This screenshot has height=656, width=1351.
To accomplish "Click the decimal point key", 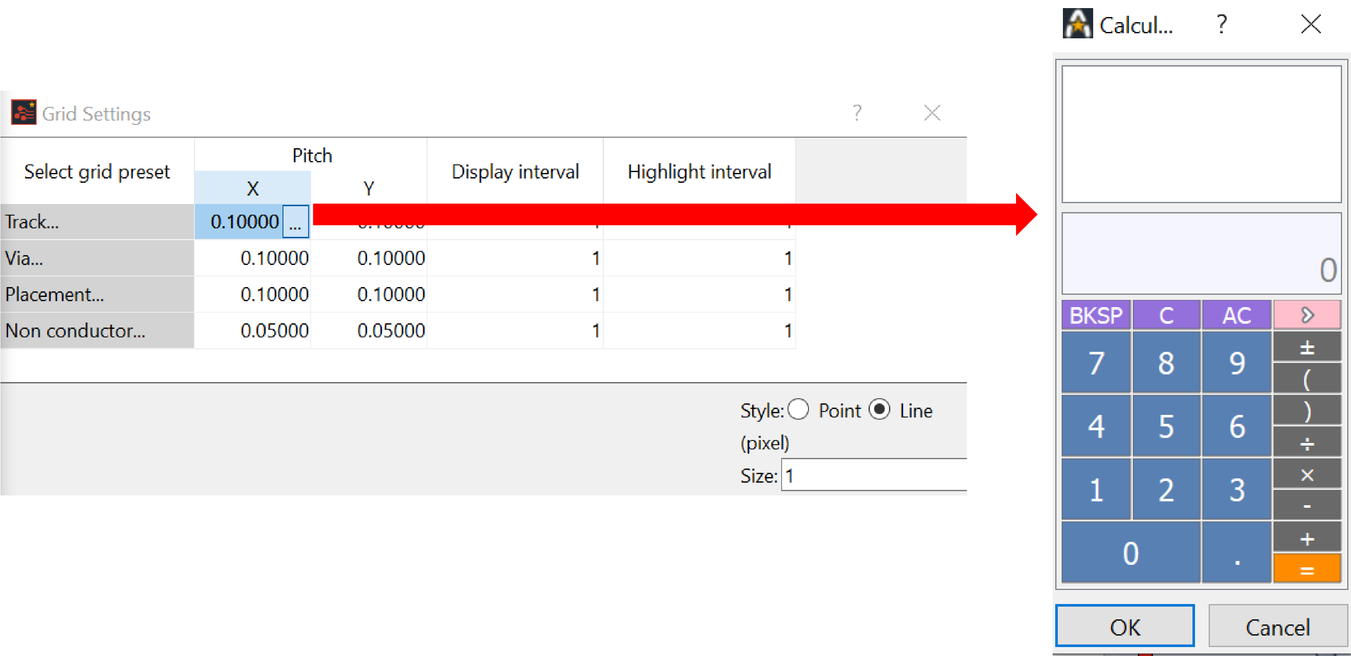I will [1237, 552].
